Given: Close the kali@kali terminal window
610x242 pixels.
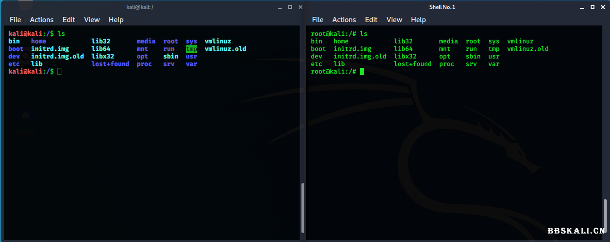Looking at the screenshot, I should (299, 7).
